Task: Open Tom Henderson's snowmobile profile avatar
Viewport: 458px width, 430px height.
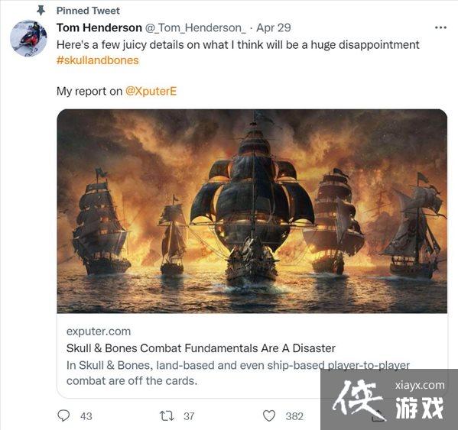Action: 28,38
